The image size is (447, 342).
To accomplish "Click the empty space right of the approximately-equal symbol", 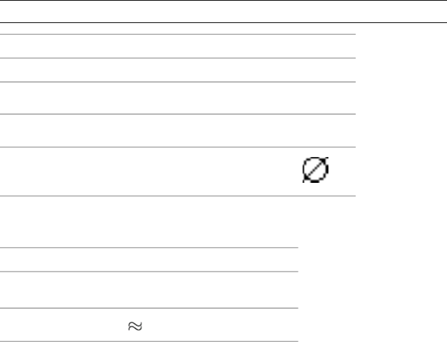I will pyautogui.click(x=216, y=325).
